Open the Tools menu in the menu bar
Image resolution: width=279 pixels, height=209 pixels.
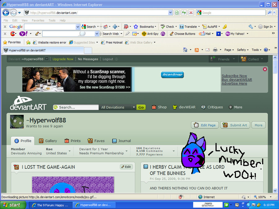pyautogui.click(x=52, y=20)
